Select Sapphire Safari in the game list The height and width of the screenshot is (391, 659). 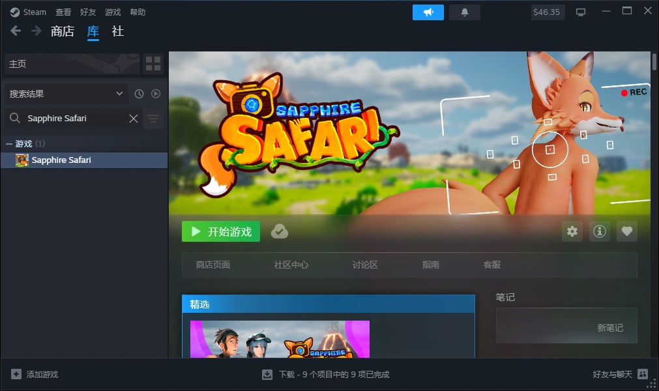click(84, 160)
